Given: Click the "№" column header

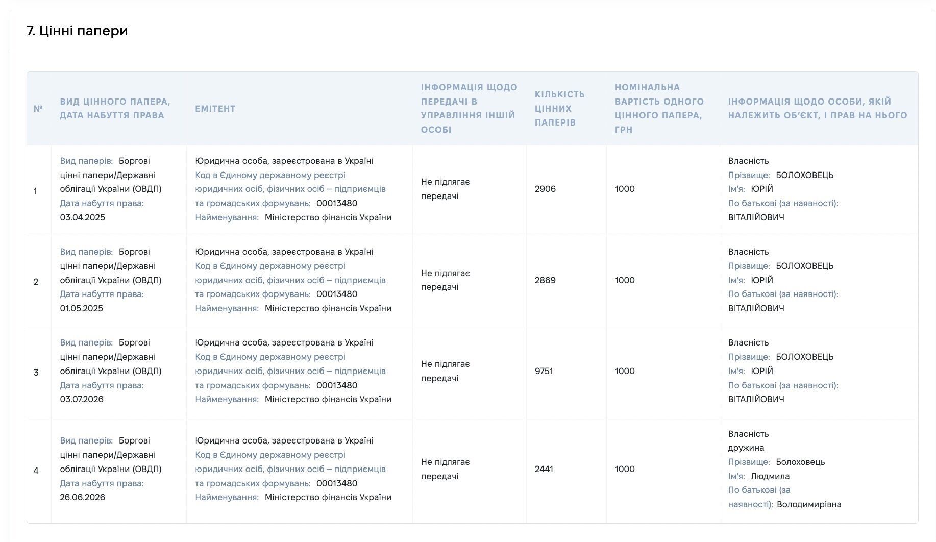Looking at the screenshot, I should [38, 109].
